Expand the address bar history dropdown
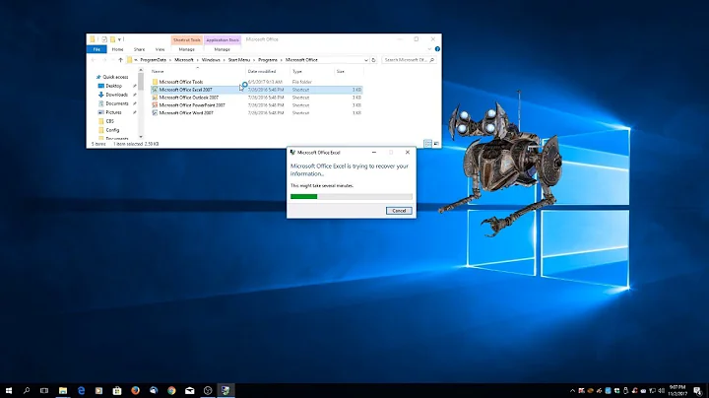Screen dimensions: 709x398 365,60
